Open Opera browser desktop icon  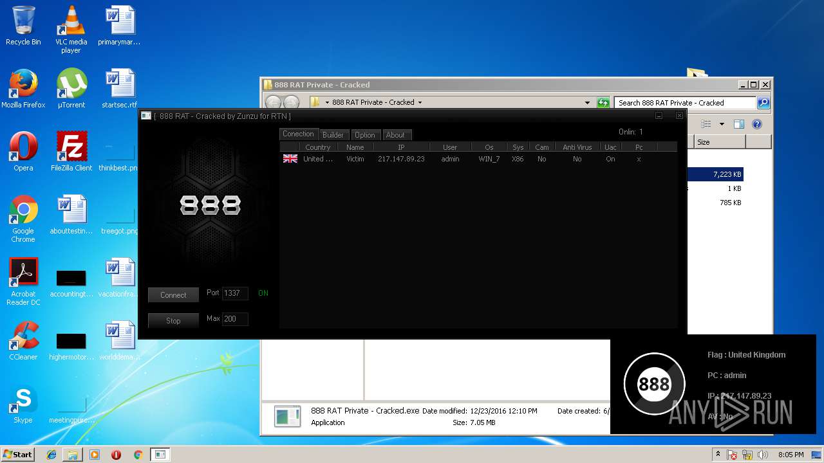(23, 152)
